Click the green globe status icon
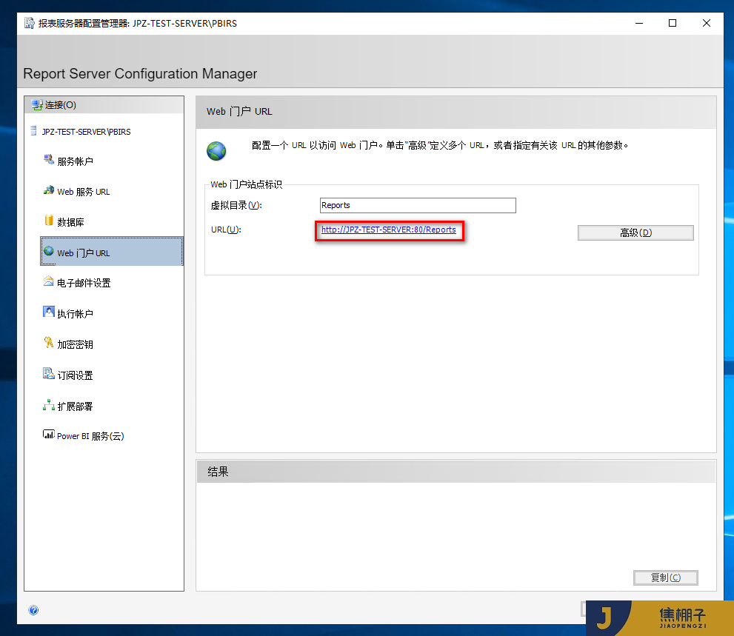Viewport: 734px width, 636px height. (x=216, y=151)
